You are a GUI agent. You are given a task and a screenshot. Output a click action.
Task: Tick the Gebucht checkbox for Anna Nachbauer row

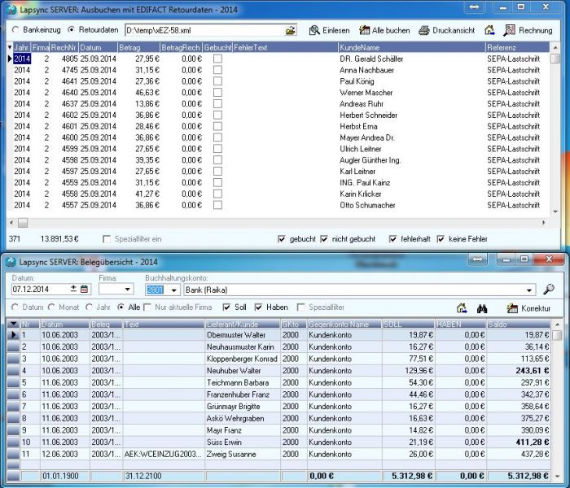point(217,70)
